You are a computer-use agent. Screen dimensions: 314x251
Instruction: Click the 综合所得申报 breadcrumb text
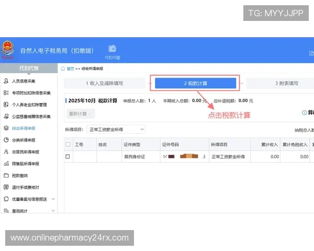pos(92,69)
